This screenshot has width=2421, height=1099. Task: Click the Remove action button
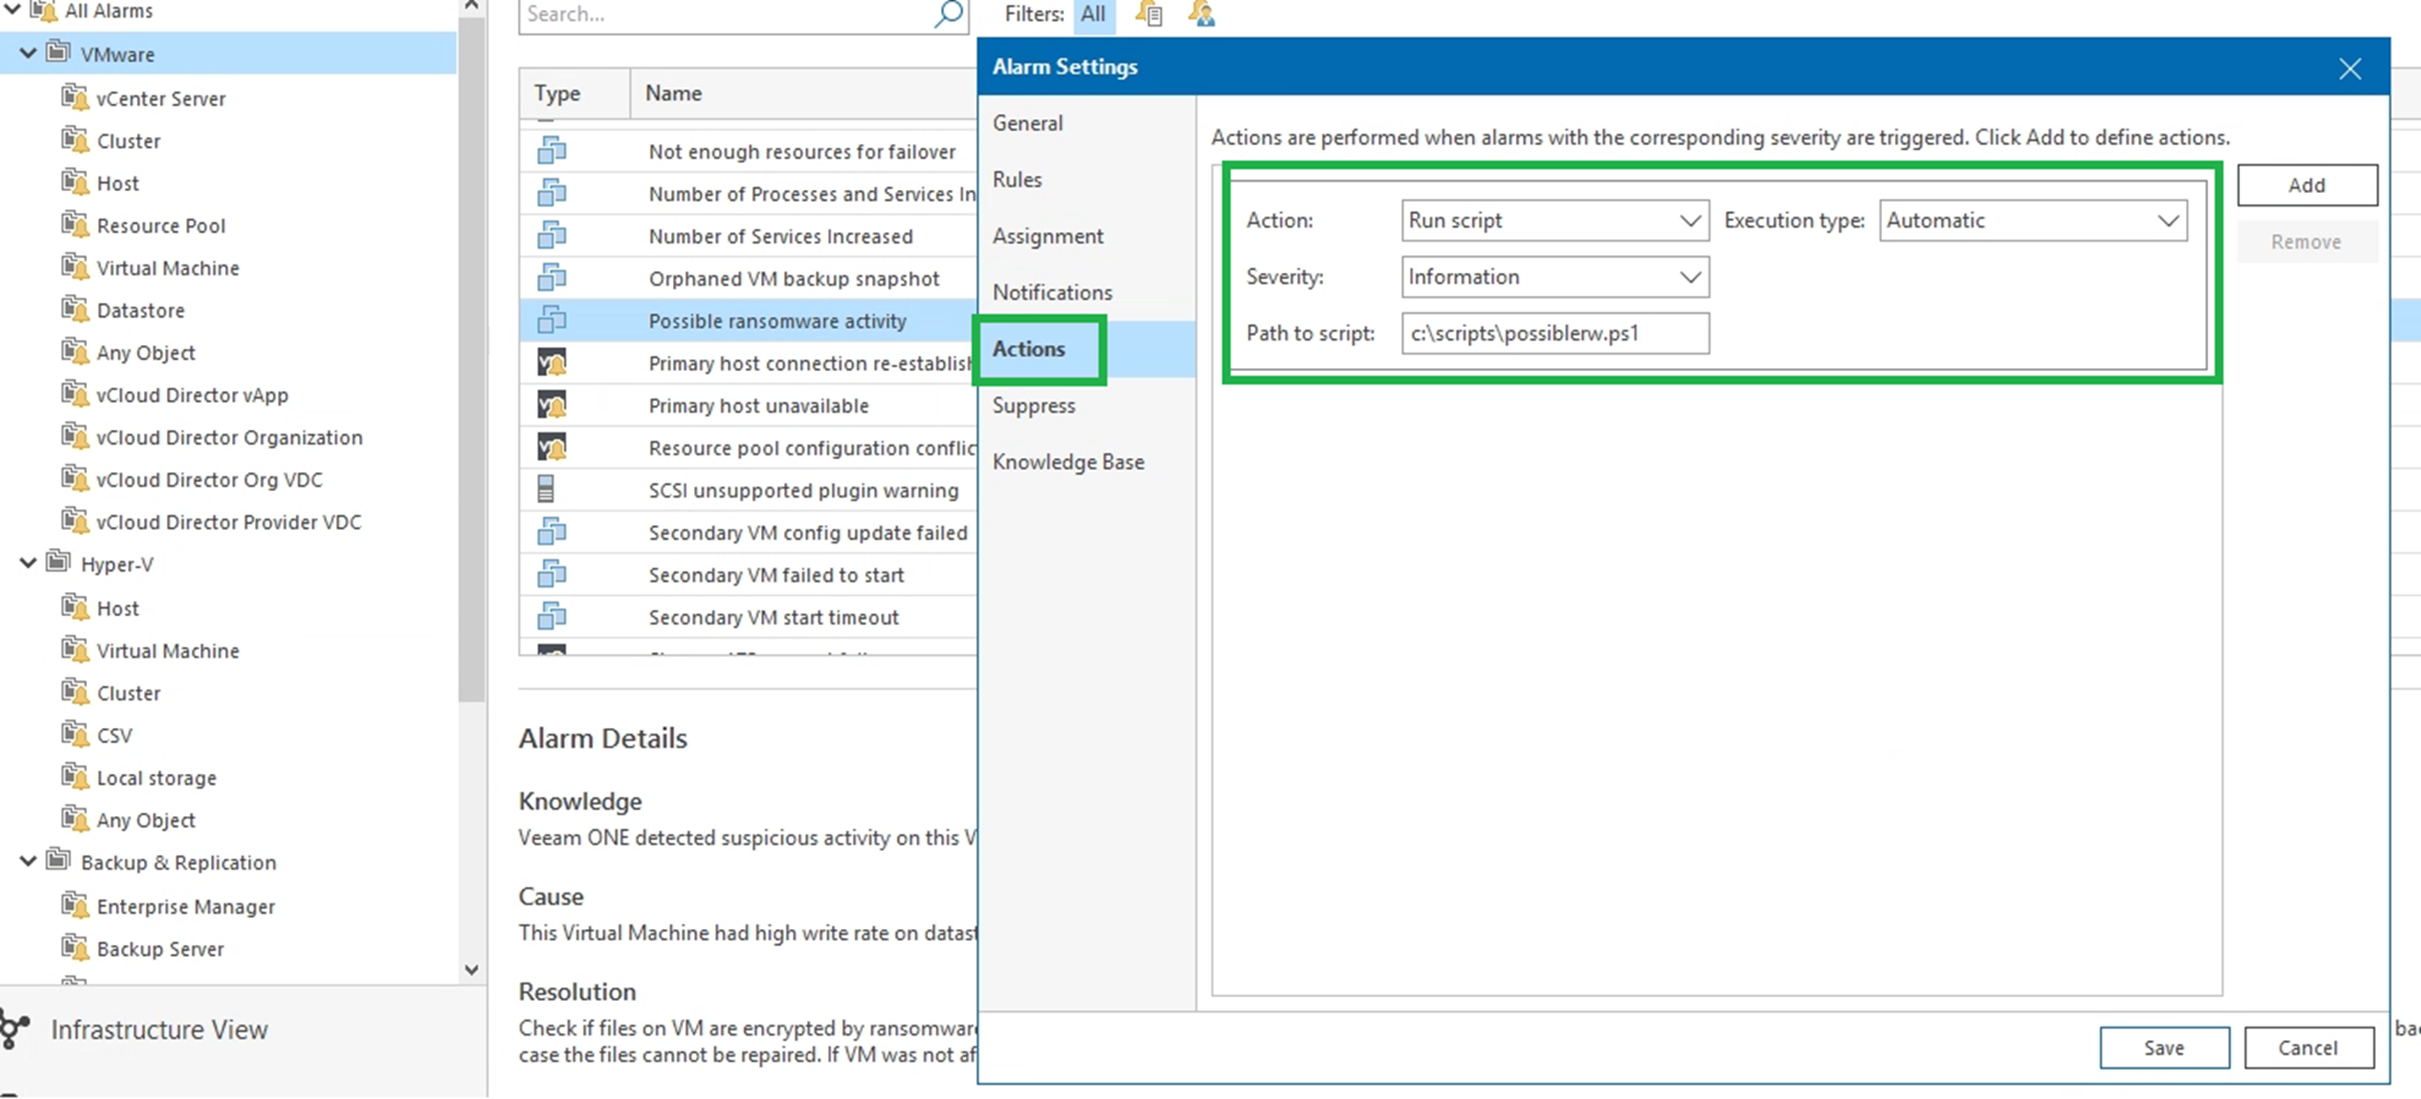[x=2306, y=241]
